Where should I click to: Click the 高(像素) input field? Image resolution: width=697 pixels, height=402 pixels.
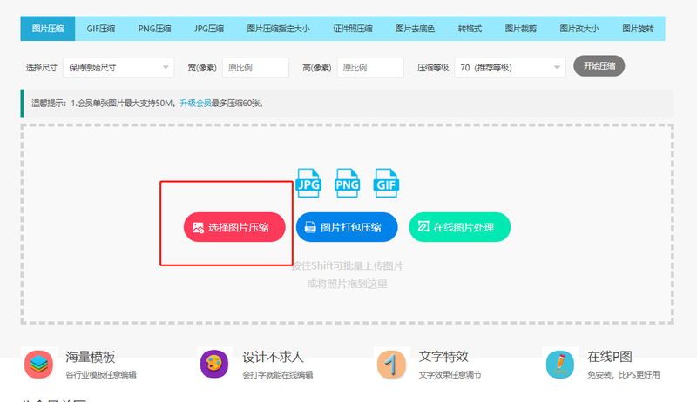pos(370,68)
